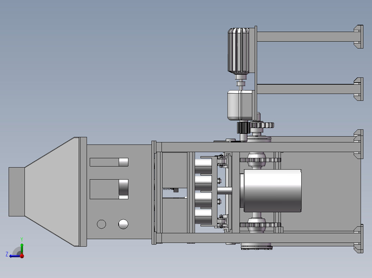
Task: Select the lower sprocket wheel beside the large cylinder
Action: (260, 225)
